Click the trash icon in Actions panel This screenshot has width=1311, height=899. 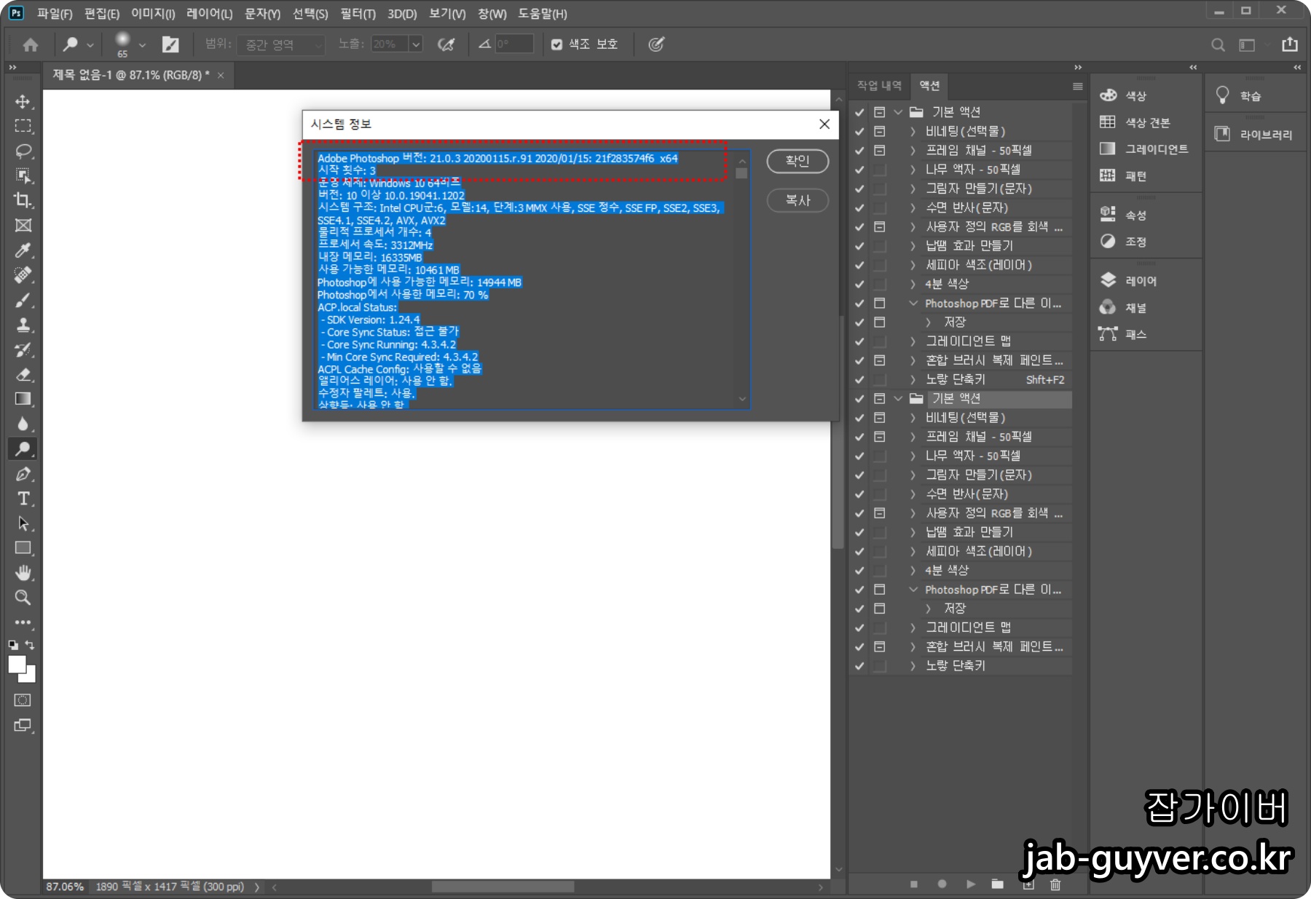(x=1055, y=884)
